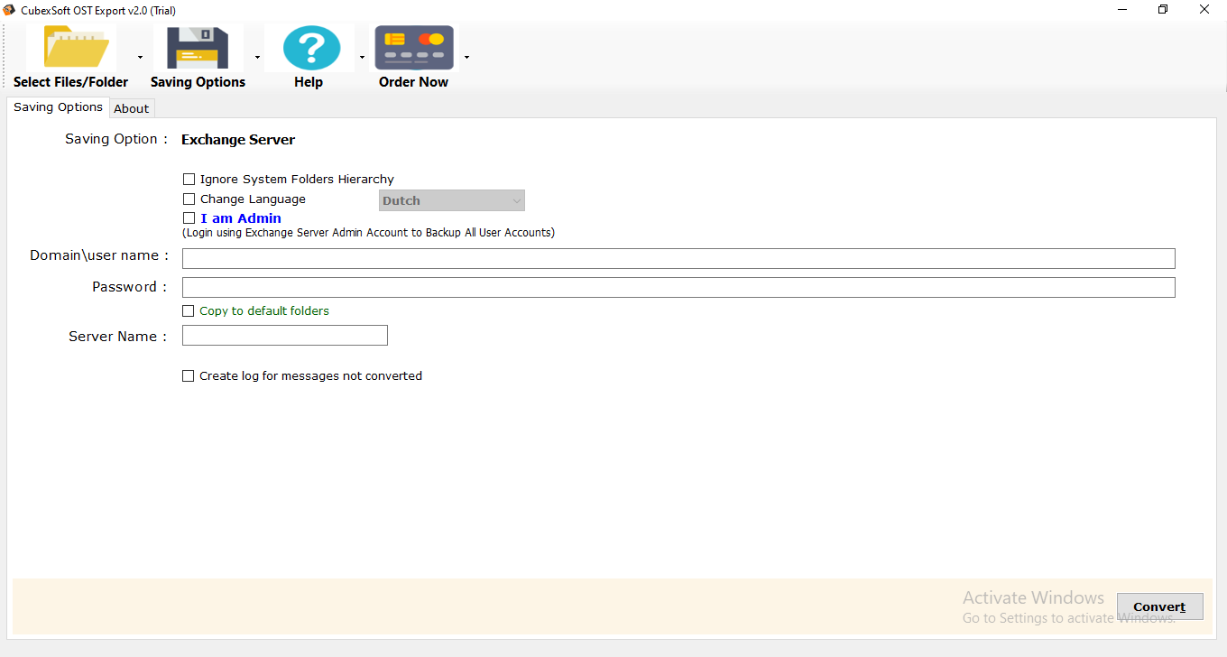Check the Change Language option
Image resolution: width=1227 pixels, height=657 pixels.
point(189,199)
